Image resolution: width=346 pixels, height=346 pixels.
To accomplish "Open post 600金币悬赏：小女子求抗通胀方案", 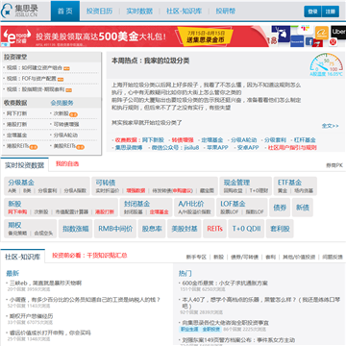I will (x=225, y=284).
